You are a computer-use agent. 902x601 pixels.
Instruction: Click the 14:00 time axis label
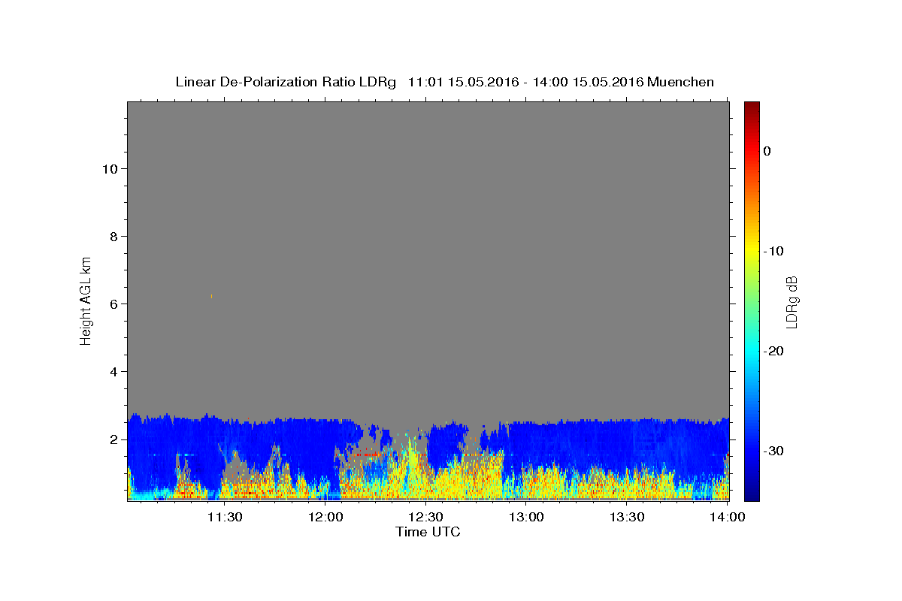point(728,517)
